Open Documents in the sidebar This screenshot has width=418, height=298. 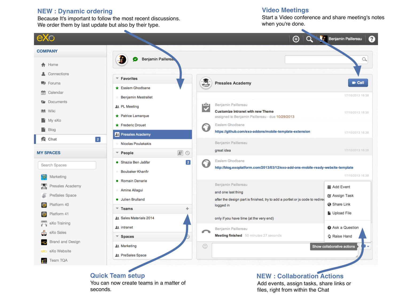click(57, 102)
